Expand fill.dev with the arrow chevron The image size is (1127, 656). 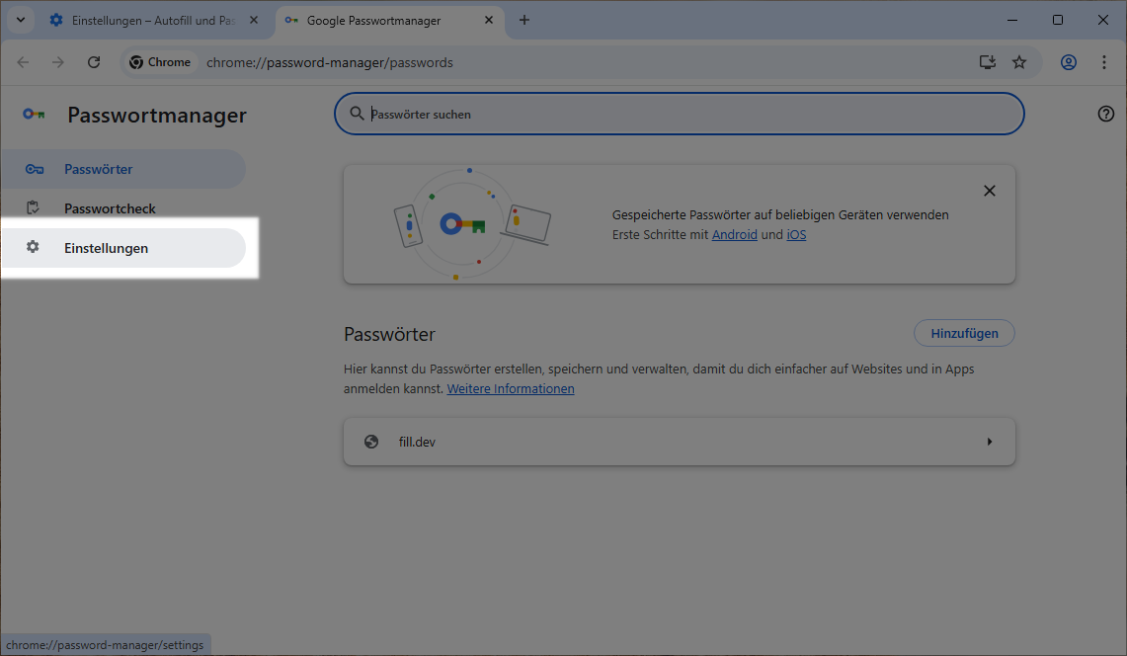[x=990, y=442]
